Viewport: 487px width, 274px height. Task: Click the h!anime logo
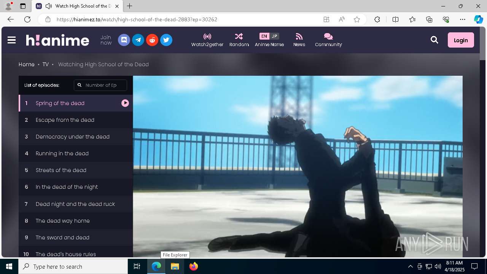pyautogui.click(x=57, y=40)
